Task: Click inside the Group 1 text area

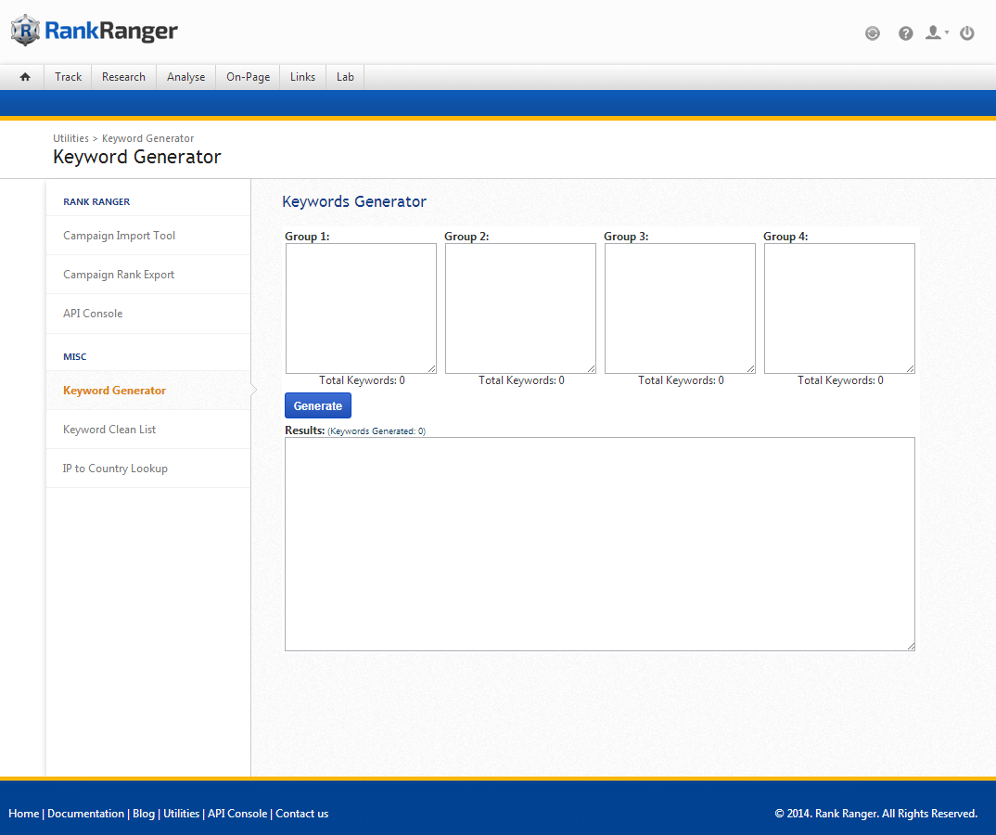Action: 361,308
